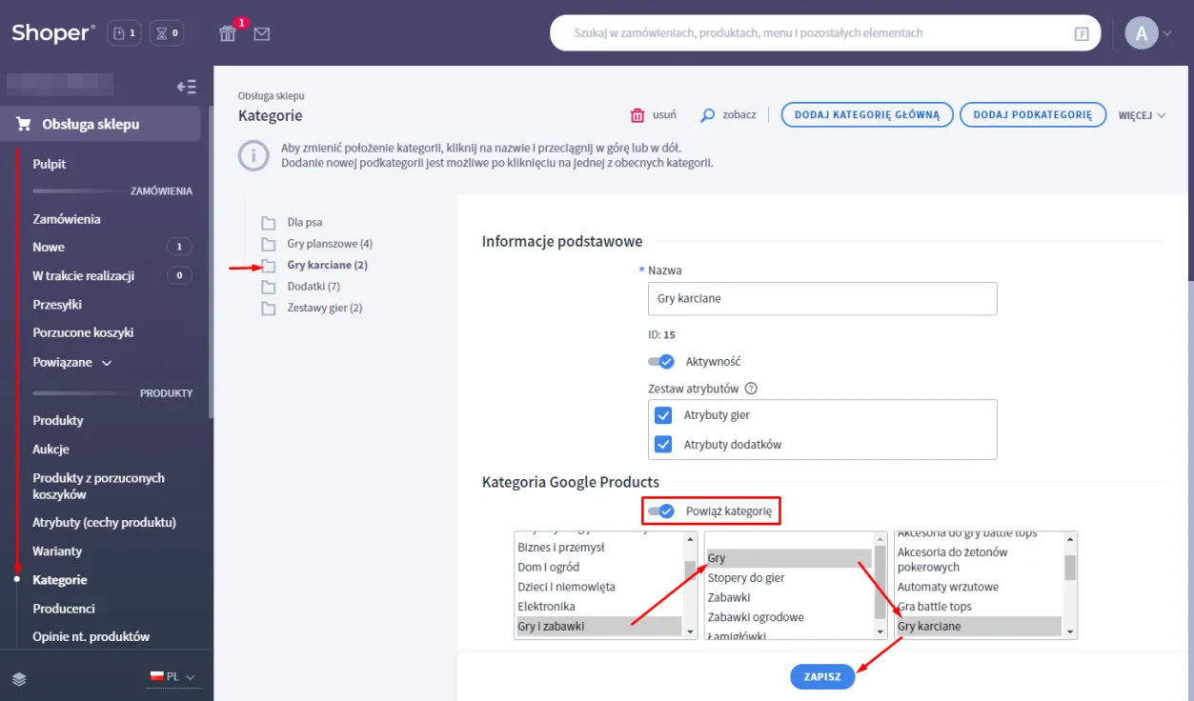Screen dimensions: 1194x701
Task: Collapse the sidebar with arrow icon
Action: [187, 87]
